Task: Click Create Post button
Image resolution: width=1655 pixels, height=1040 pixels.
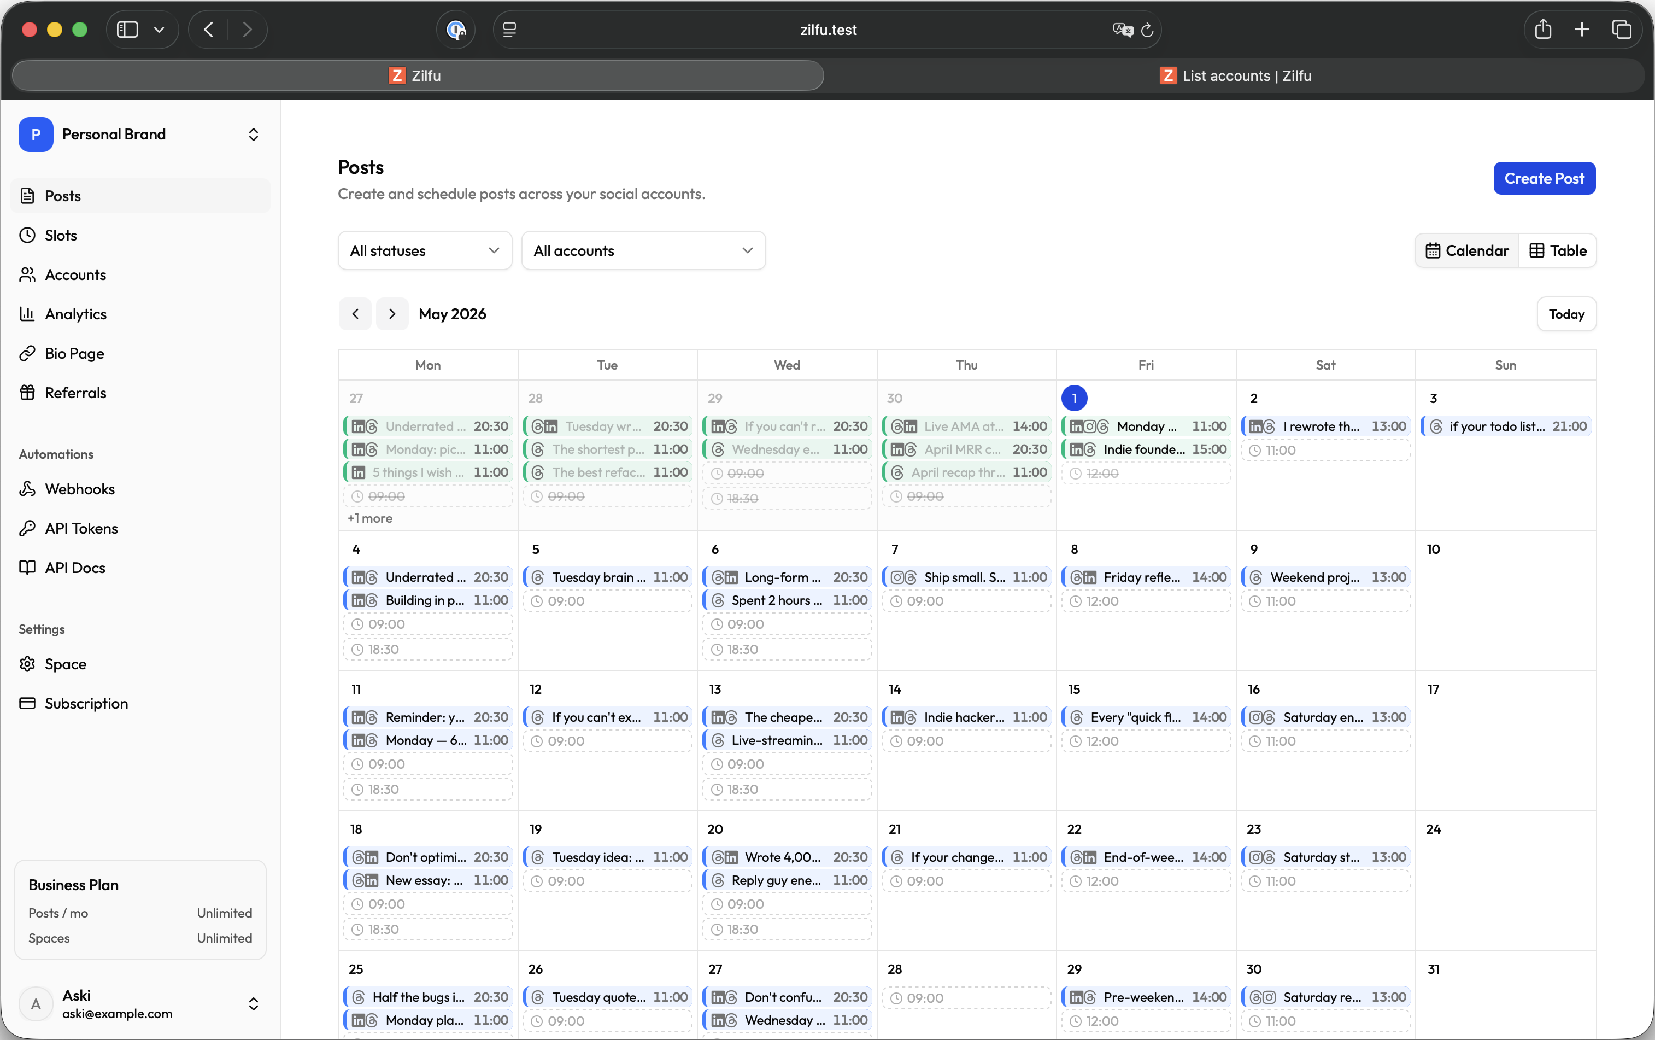Action: click(x=1545, y=178)
